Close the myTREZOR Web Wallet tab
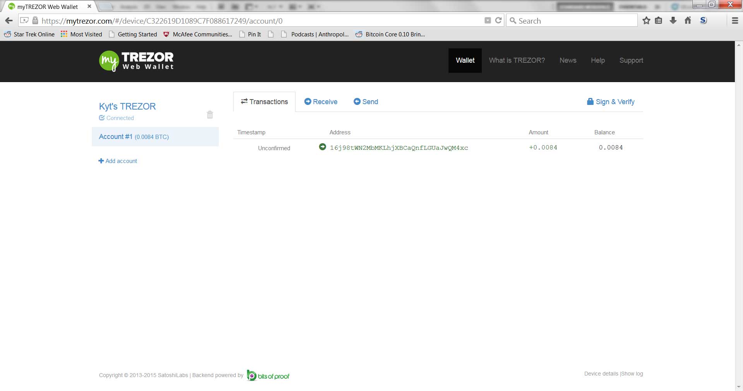Viewport: 743px width, 391px height. tap(89, 6)
